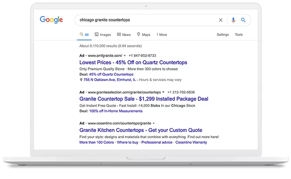Switch to the Images tab
The height and width of the screenshot is (179, 291).
(x=103, y=35)
